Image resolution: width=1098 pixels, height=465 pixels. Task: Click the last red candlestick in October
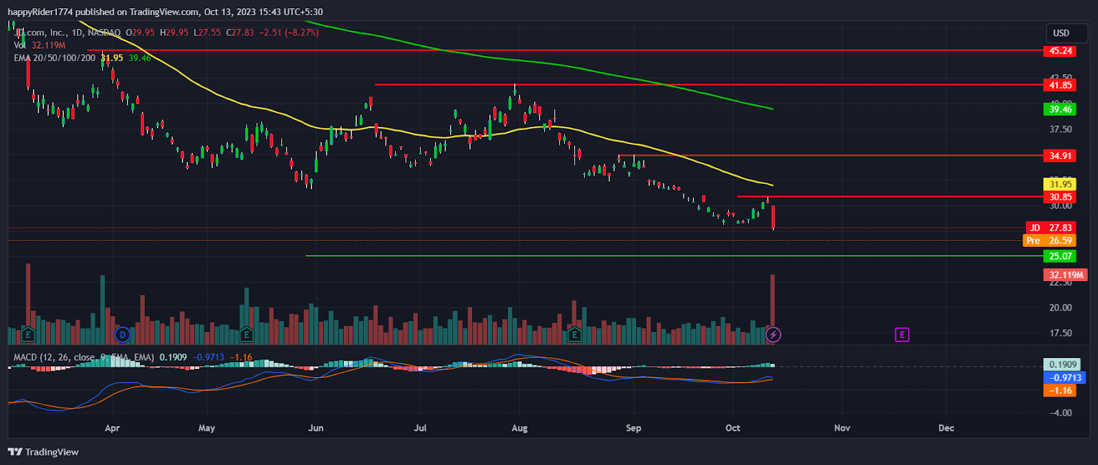click(773, 217)
